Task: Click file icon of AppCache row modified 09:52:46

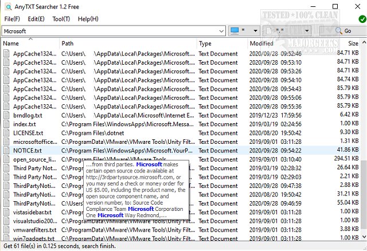Action: click(x=6, y=54)
